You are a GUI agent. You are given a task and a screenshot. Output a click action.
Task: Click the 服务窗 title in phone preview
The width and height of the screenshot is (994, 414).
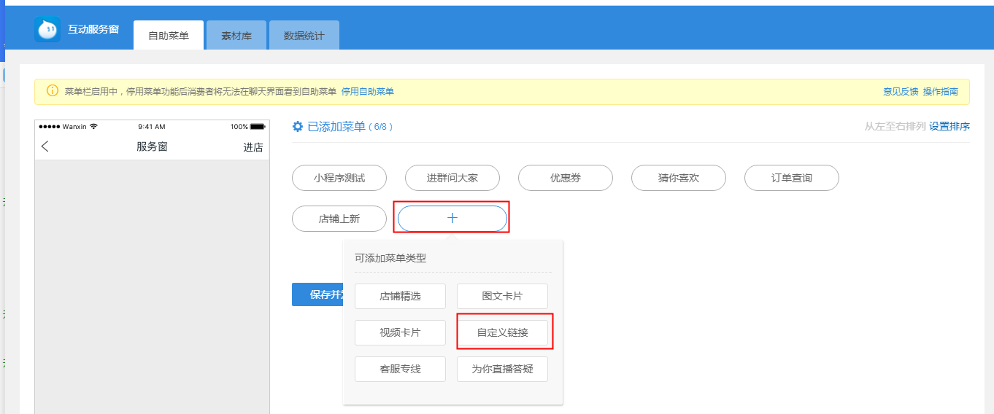(152, 147)
